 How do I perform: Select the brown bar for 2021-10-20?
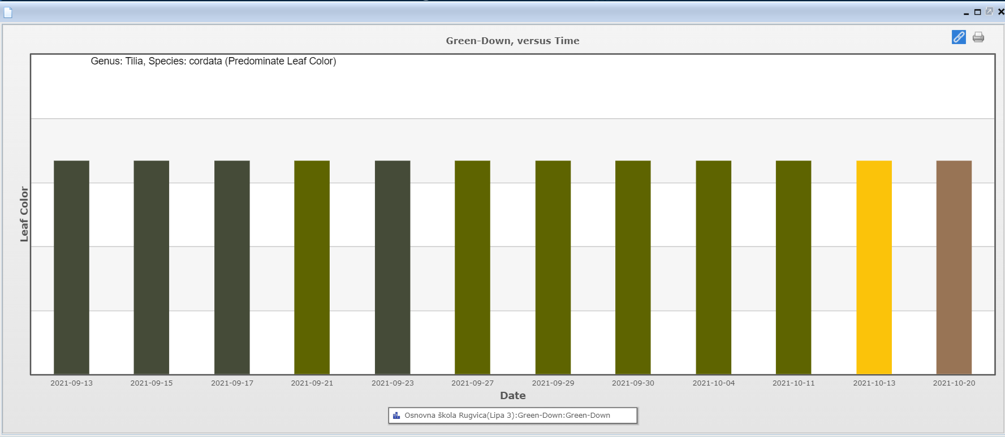pos(954,267)
